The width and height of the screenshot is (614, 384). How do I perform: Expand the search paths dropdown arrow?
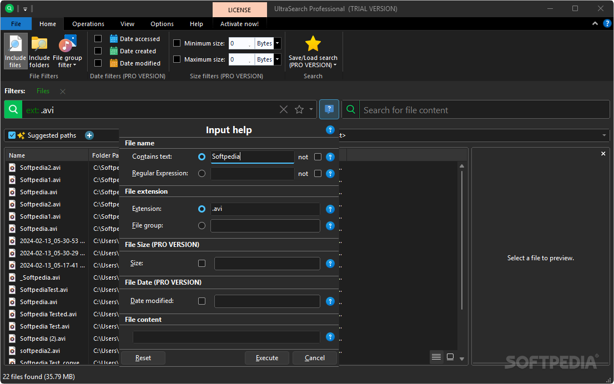pos(604,135)
